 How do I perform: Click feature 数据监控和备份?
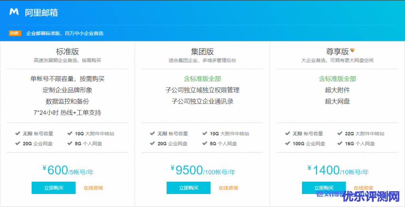[67, 101]
